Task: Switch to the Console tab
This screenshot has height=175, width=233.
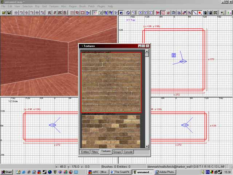Action: 128,152
